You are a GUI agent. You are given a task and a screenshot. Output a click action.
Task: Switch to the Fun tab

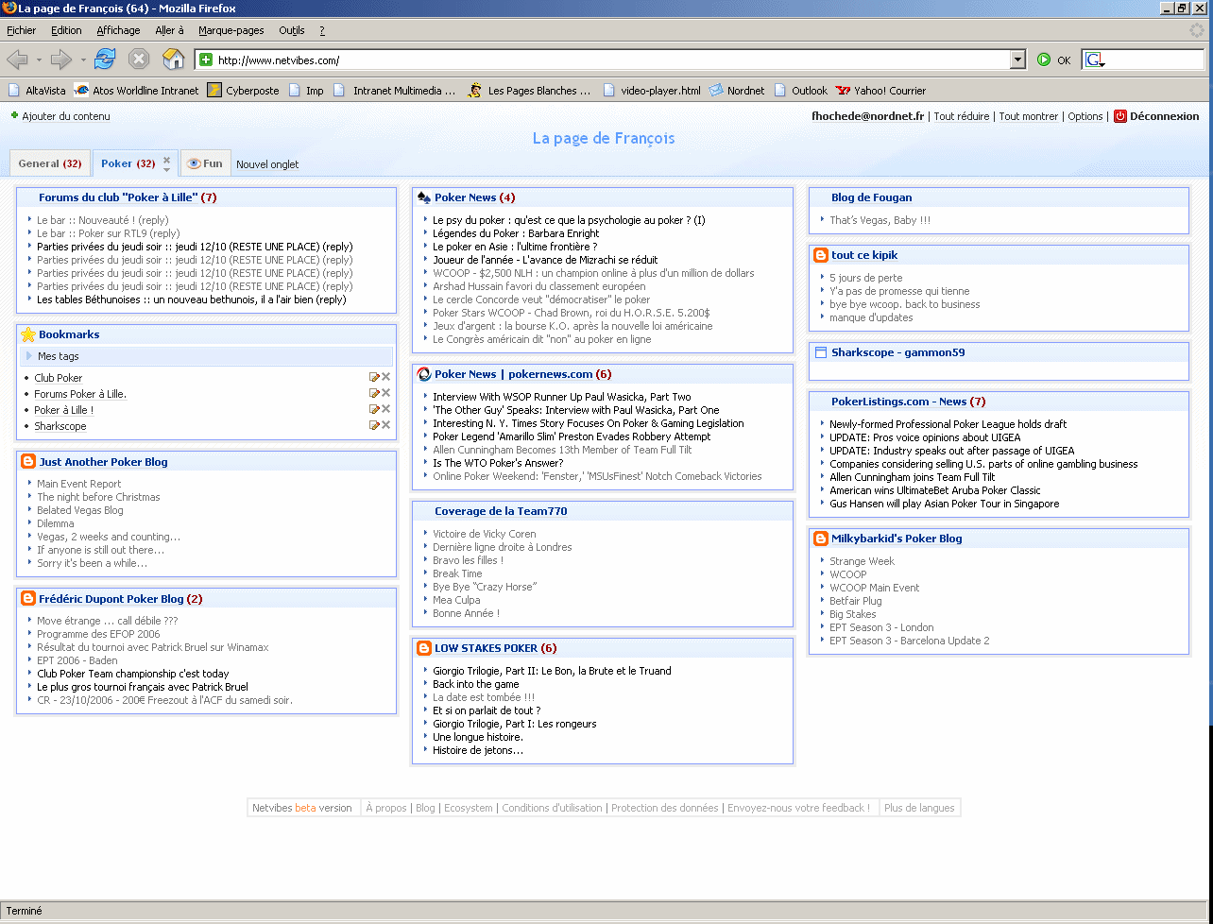point(204,163)
